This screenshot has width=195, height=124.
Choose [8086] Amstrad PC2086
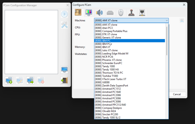tap(129, 95)
